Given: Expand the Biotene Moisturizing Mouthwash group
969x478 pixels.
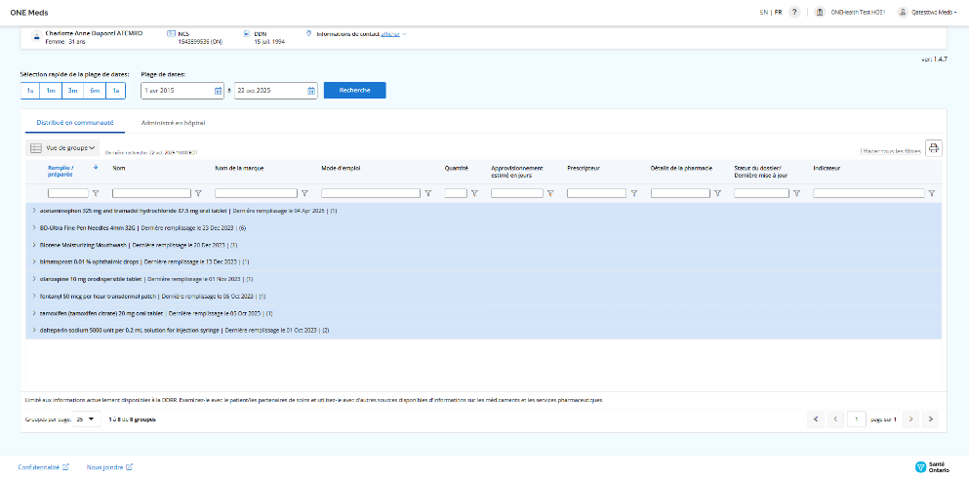Looking at the screenshot, I should coord(34,245).
